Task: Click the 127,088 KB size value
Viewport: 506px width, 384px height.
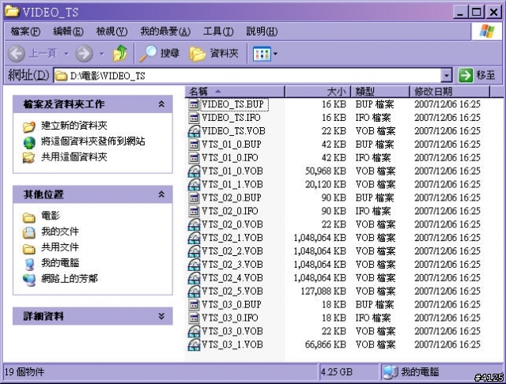Action: pos(323,292)
